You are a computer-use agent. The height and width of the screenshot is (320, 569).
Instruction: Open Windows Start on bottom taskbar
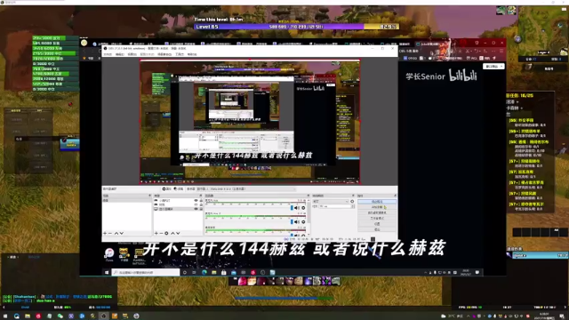pos(5,316)
